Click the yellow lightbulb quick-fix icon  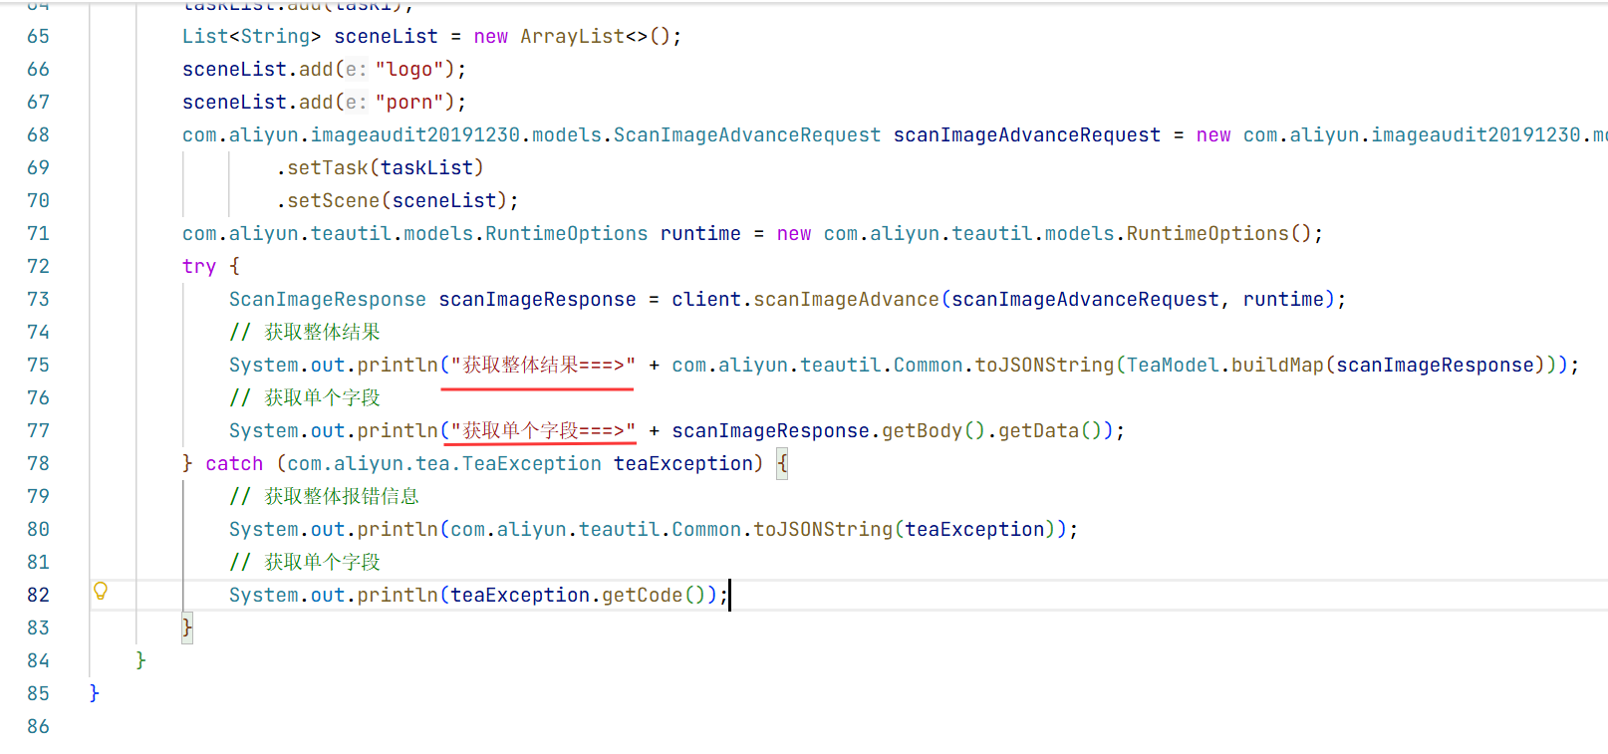pyautogui.click(x=101, y=591)
